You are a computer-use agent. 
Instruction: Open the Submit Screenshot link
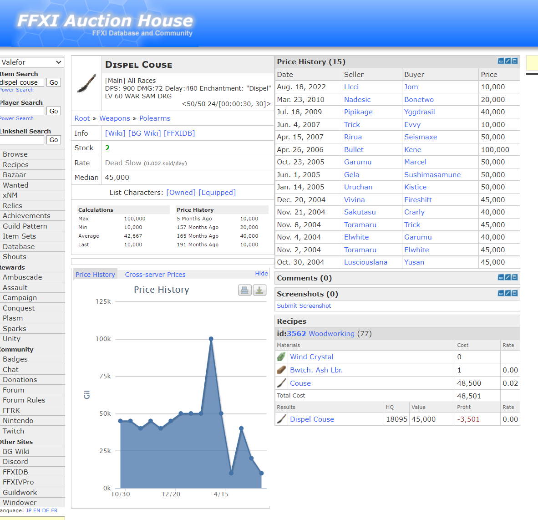pyautogui.click(x=304, y=306)
